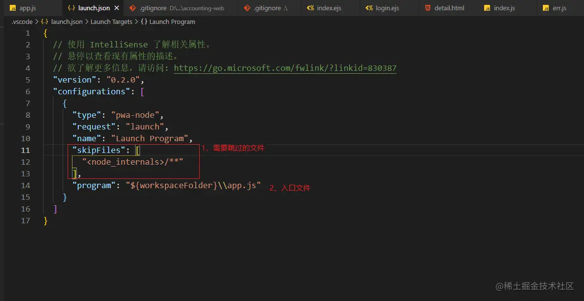Open .vscode breadcrumb folder
The height and width of the screenshot is (301, 584).
pyautogui.click(x=22, y=21)
